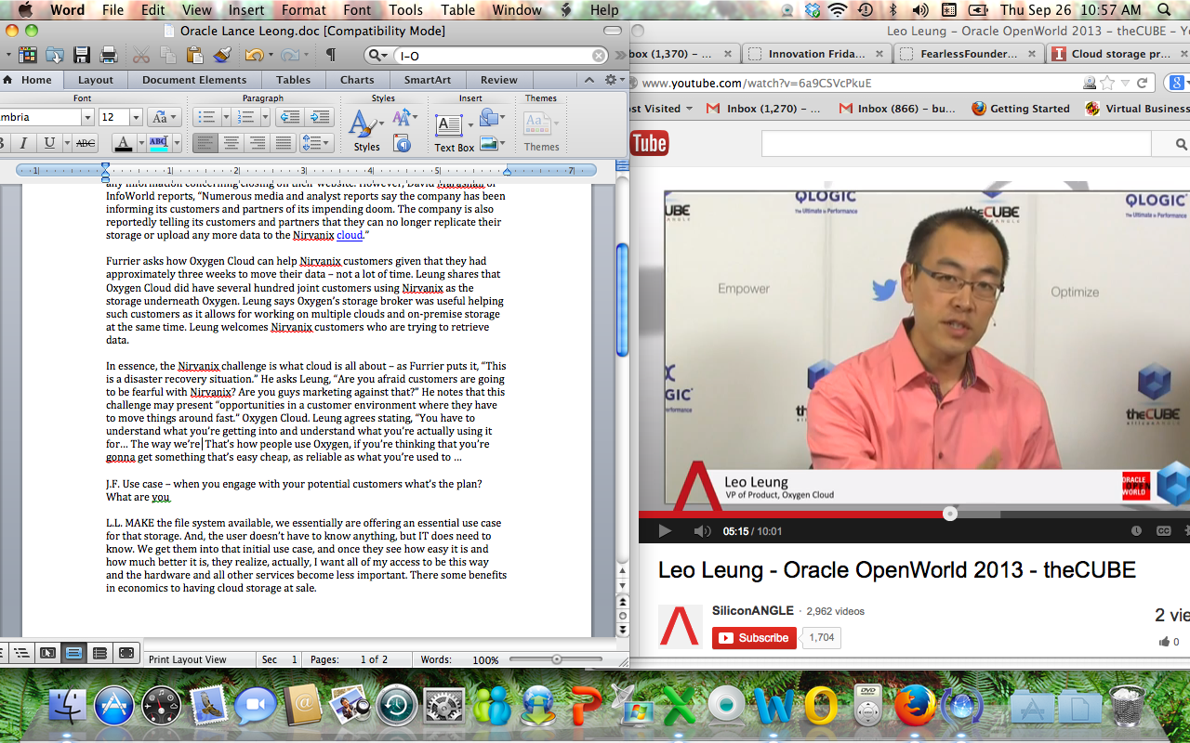Switch to the Innovation Friday Firefox tab
Viewport: 1190px width, 743px height.
817,54
